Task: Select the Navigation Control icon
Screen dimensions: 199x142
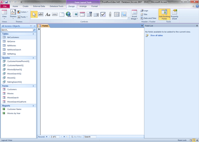Action: (x=82, y=15)
